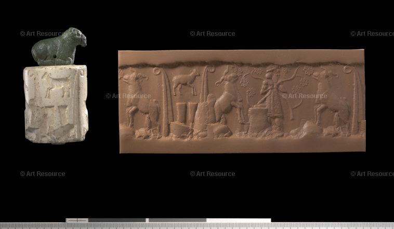The width and height of the screenshot is (394, 229).
Task: Click the white cylinder seal body
Action: (56, 104)
